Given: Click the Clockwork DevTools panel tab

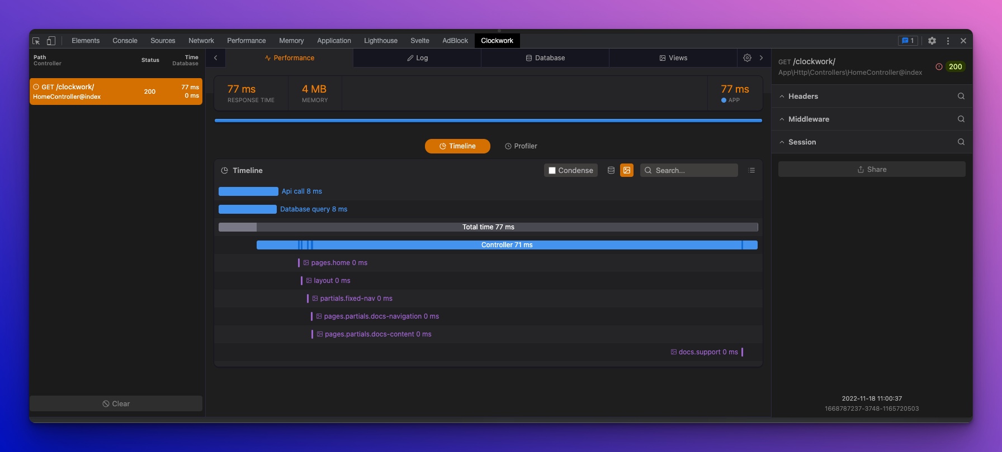Looking at the screenshot, I should coord(497,41).
